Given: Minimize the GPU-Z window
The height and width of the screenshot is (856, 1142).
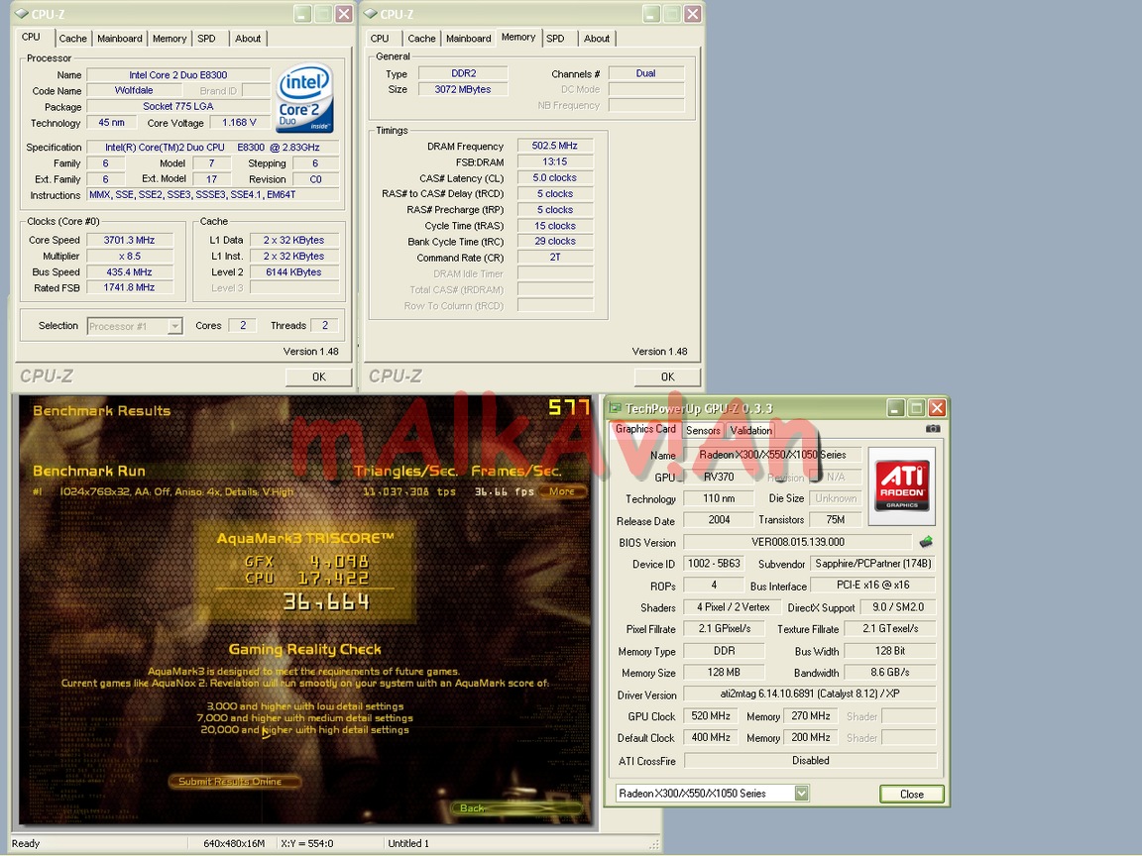Looking at the screenshot, I should (x=896, y=407).
